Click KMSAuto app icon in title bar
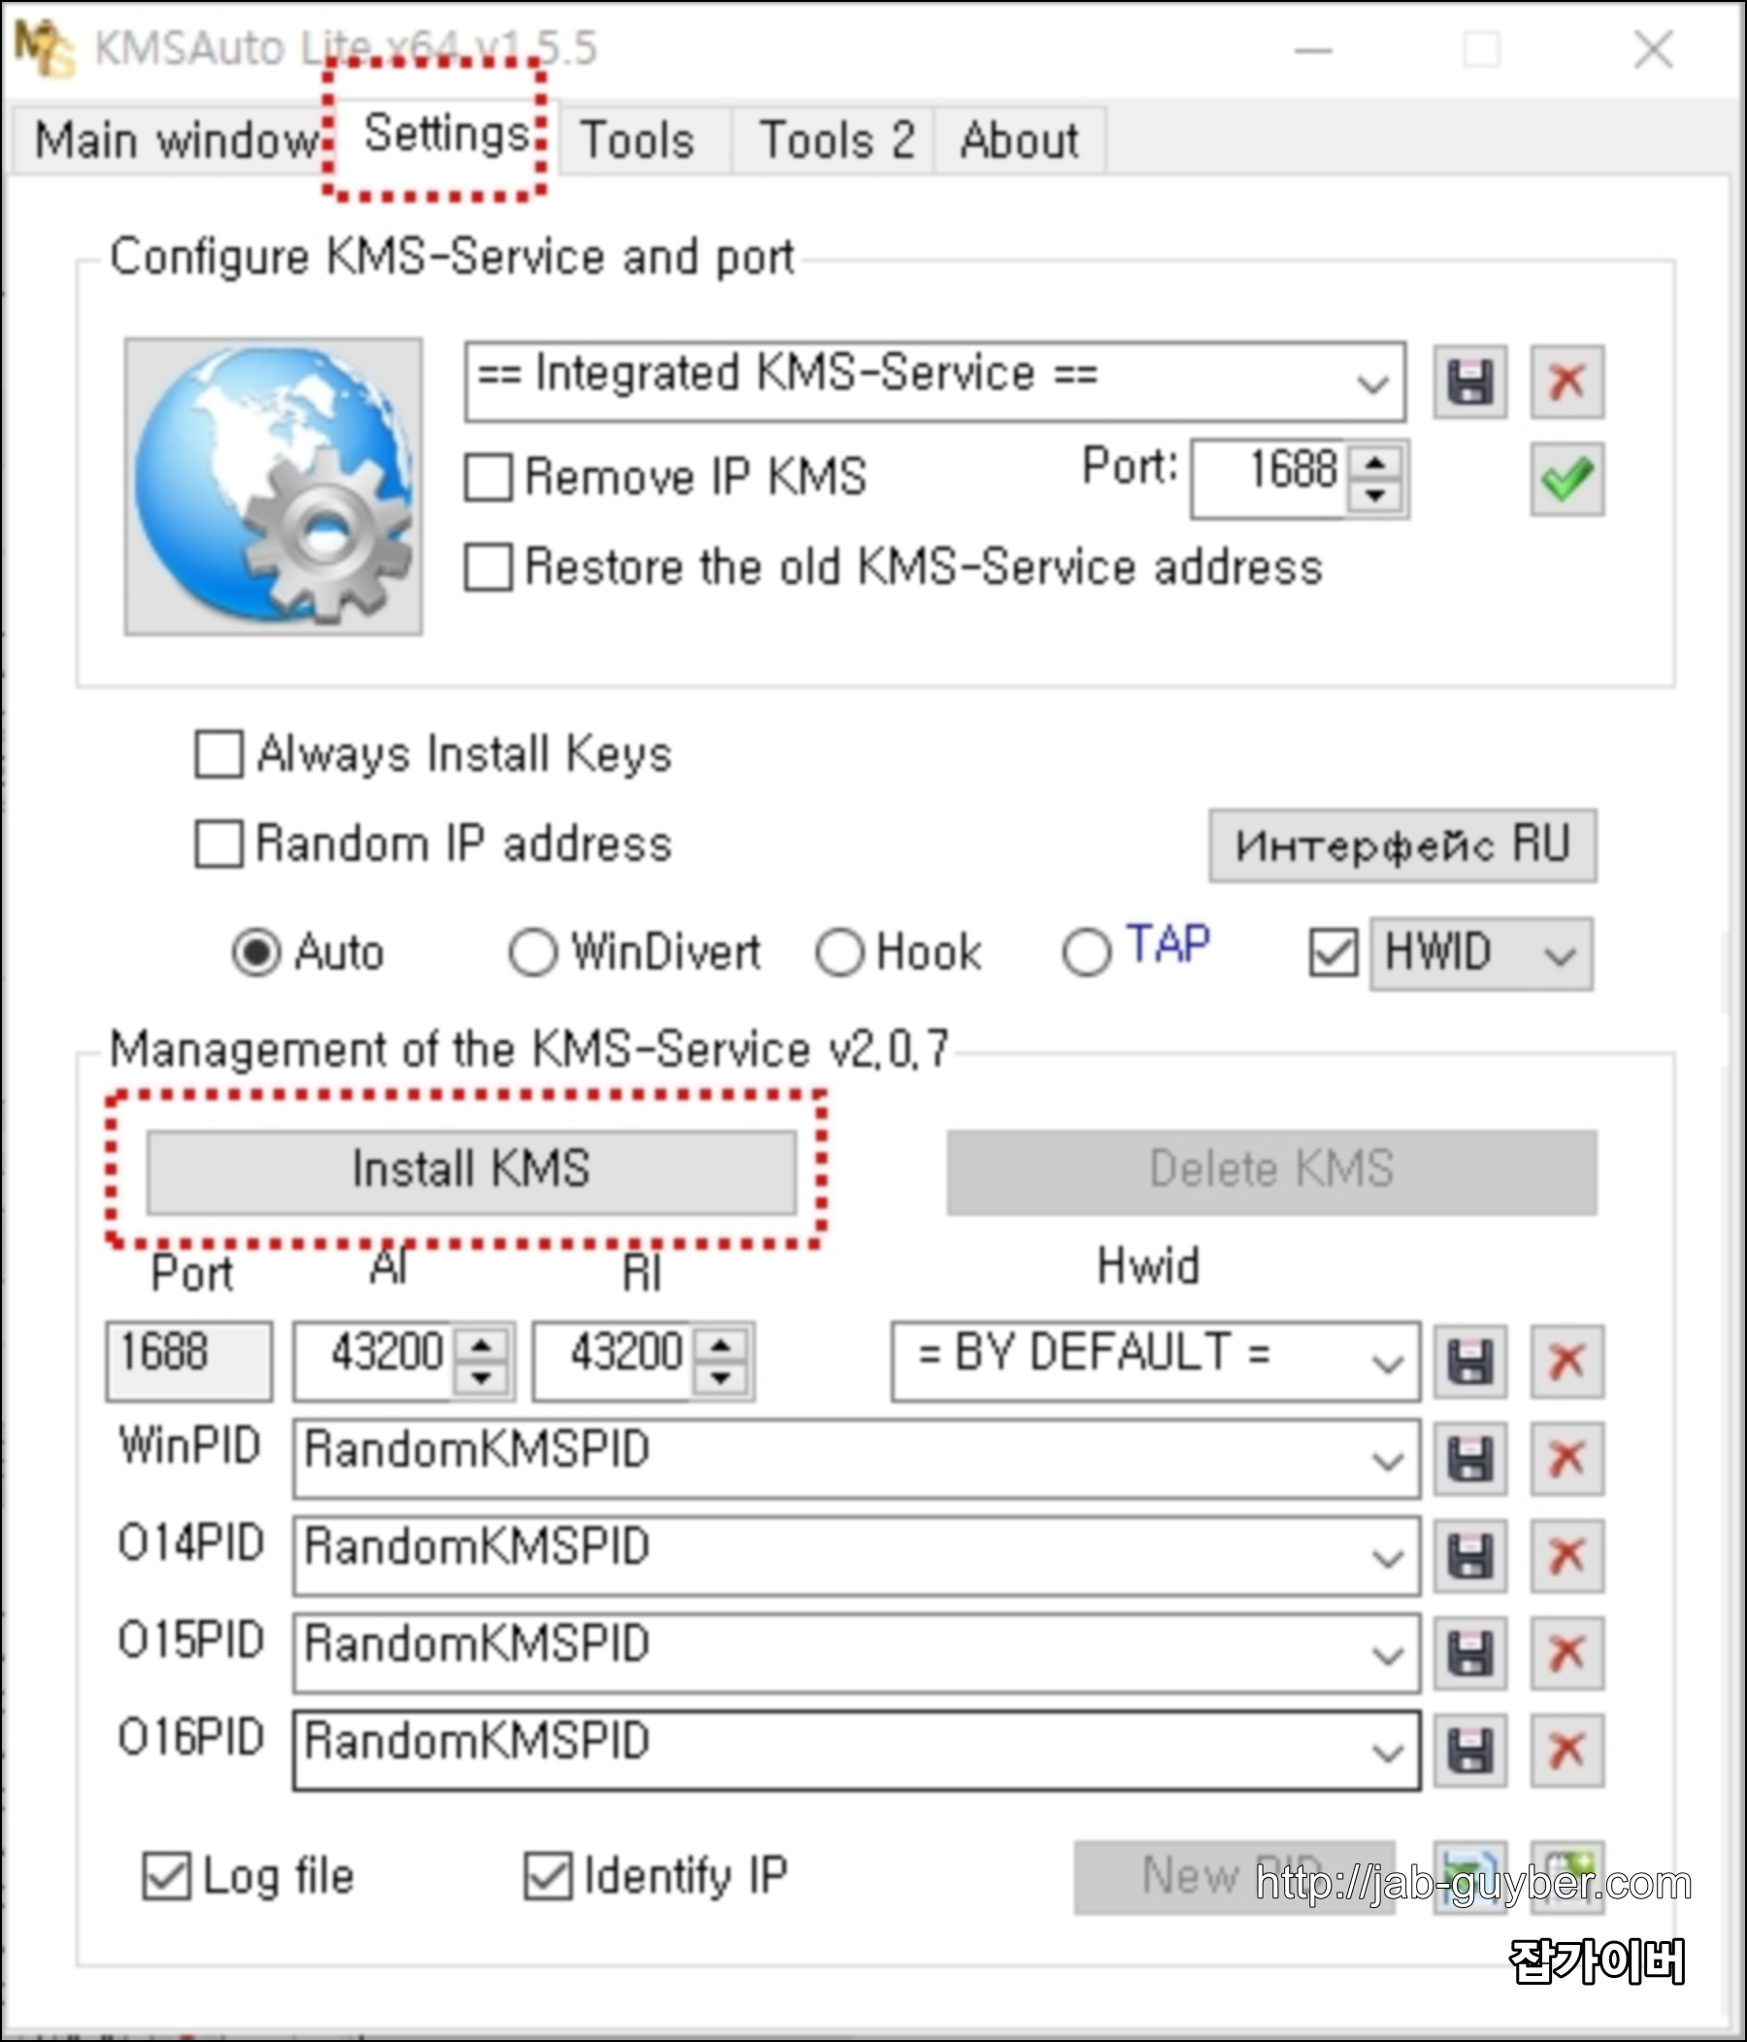Viewport: 1747px width, 2042px height. tap(44, 49)
